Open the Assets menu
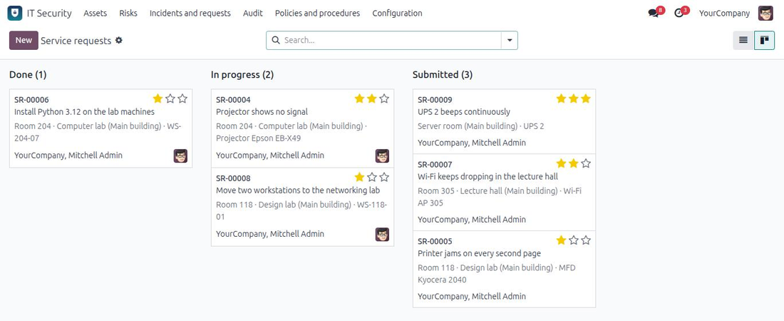The height and width of the screenshot is (321, 784). tap(95, 14)
